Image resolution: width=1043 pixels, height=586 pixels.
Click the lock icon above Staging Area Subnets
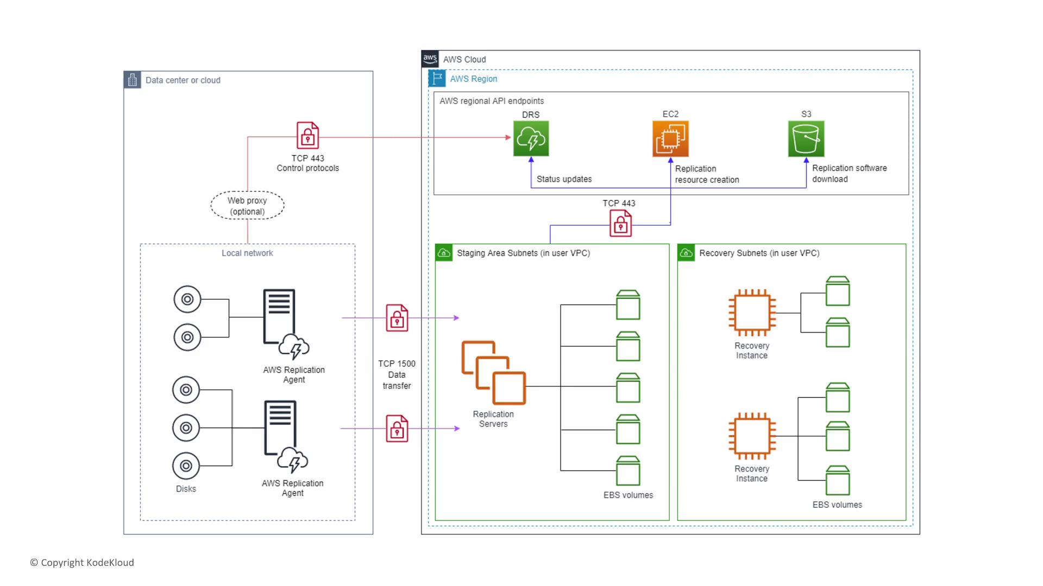coord(620,223)
